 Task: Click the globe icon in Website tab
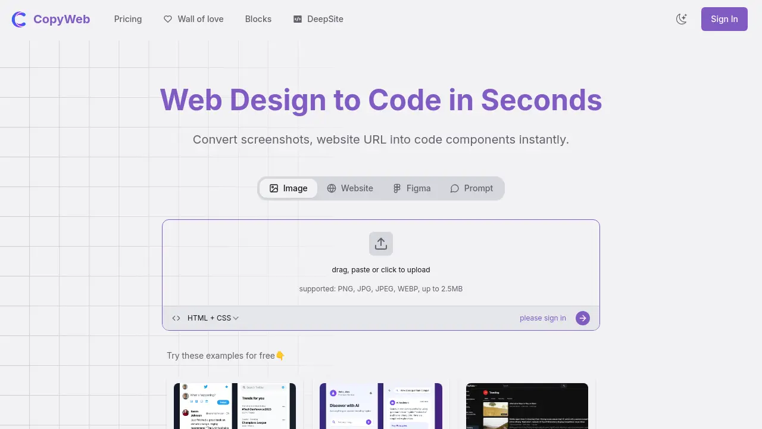click(x=332, y=188)
